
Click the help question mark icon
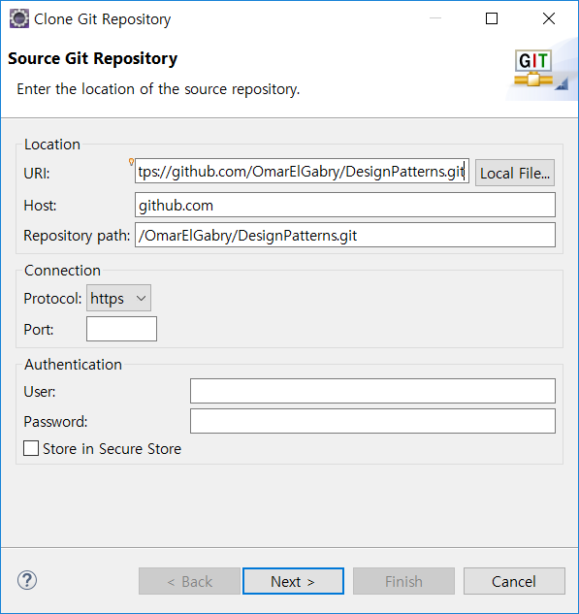pos(27,580)
